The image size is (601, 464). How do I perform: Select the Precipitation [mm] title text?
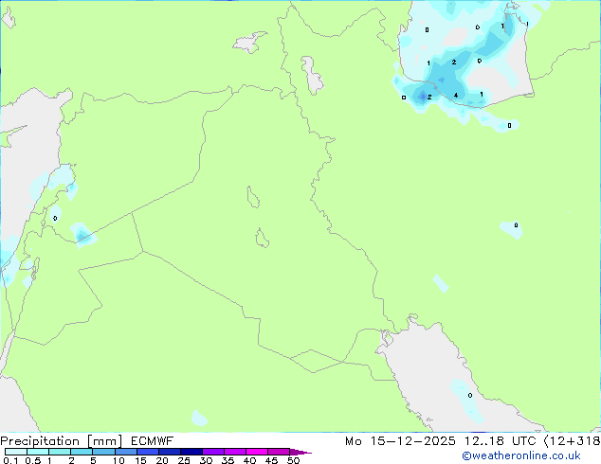pyautogui.click(x=61, y=441)
